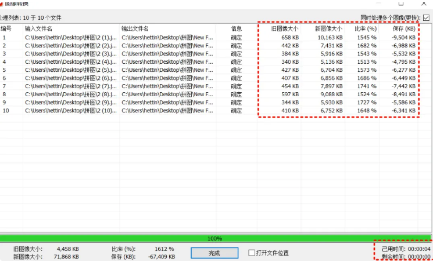The width and height of the screenshot is (433, 262).
Task: Click the green 100% progress bar
Action: (x=215, y=238)
